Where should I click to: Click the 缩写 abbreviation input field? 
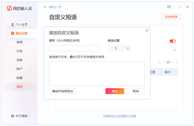[x=74, y=48]
